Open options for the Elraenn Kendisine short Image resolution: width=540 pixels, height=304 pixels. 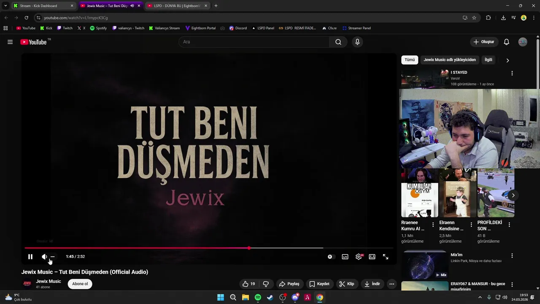(471, 225)
